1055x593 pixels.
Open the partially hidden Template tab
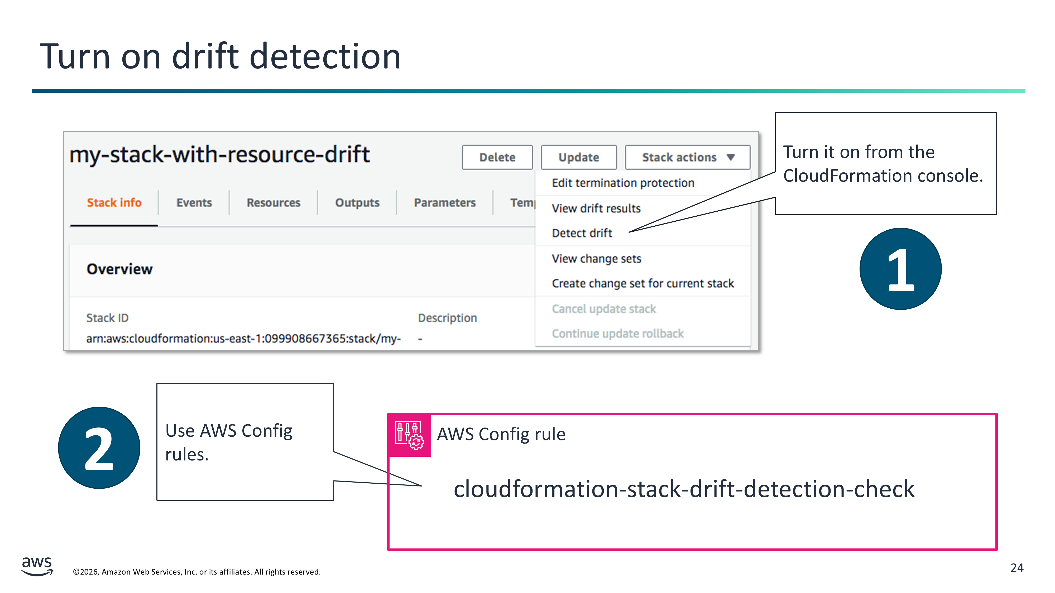[x=522, y=203]
